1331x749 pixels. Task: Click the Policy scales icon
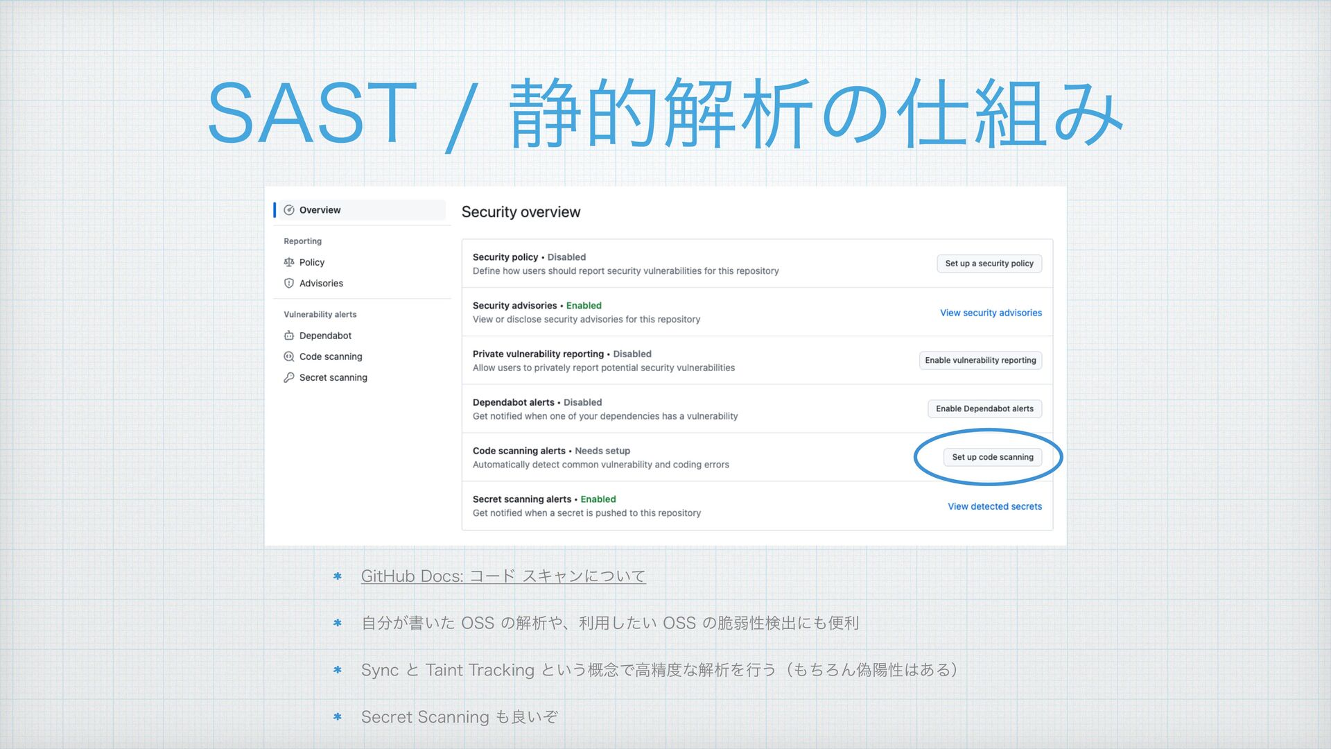tap(289, 262)
